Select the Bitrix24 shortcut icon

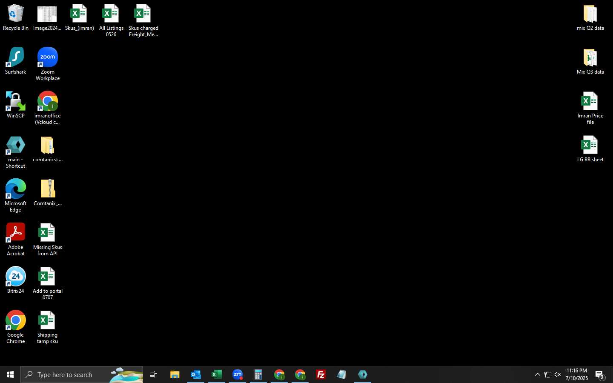click(16, 280)
